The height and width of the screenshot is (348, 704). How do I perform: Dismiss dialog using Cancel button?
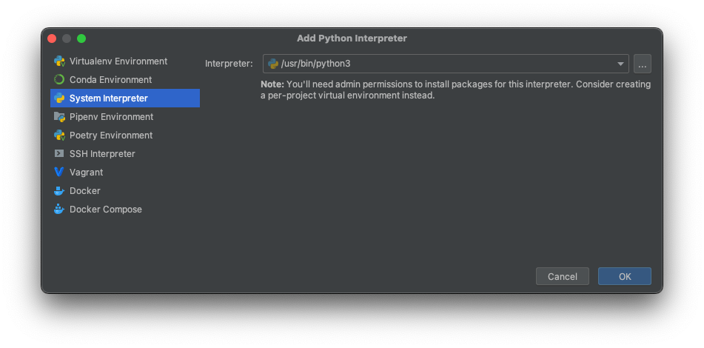563,277
